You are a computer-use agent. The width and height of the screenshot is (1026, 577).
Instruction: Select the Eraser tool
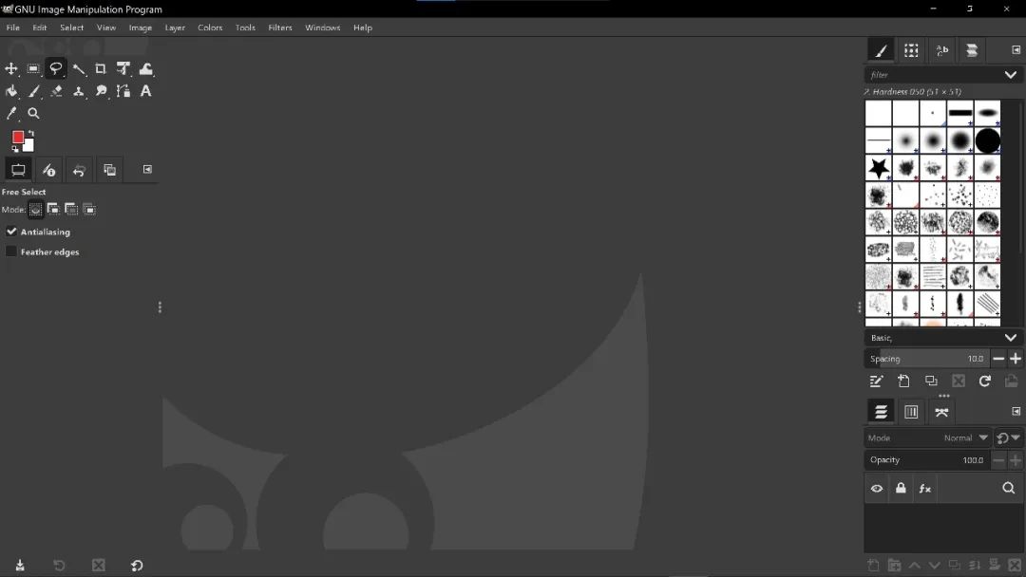click(56, 91)
